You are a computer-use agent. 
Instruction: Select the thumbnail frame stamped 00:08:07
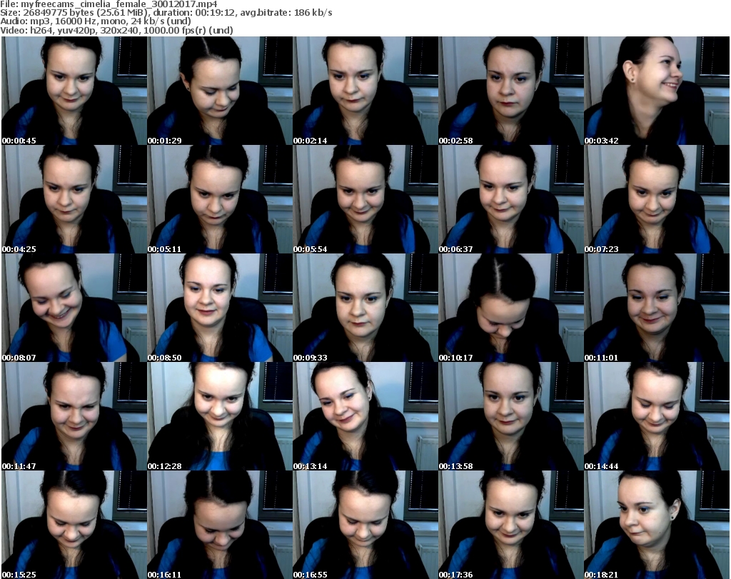point(74,308)
